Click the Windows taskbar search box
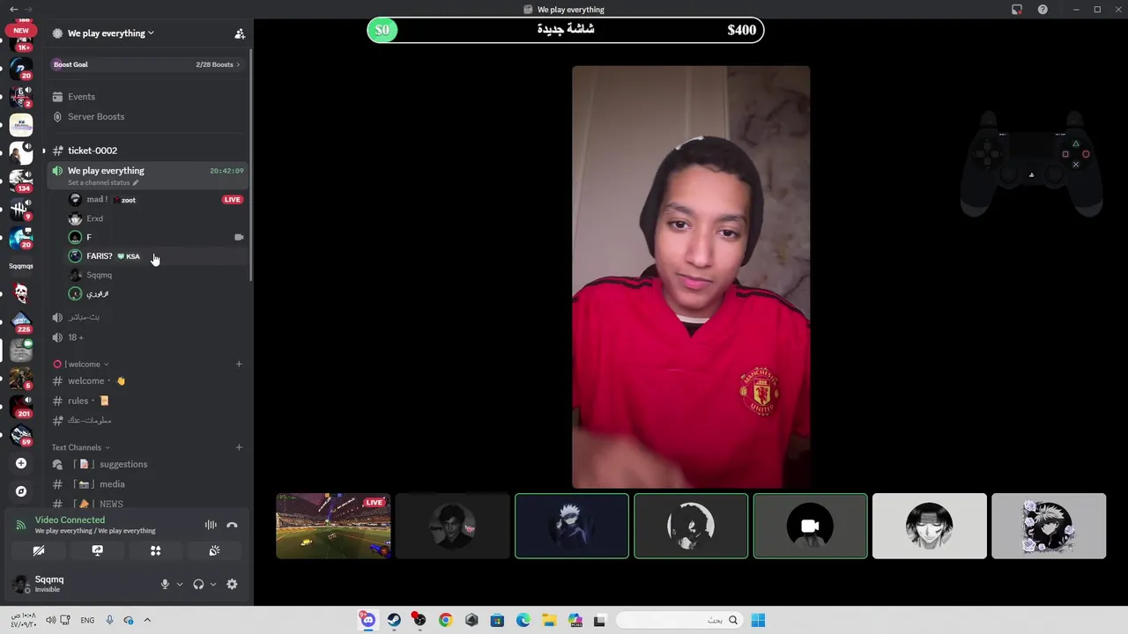 tap(679, 620)
